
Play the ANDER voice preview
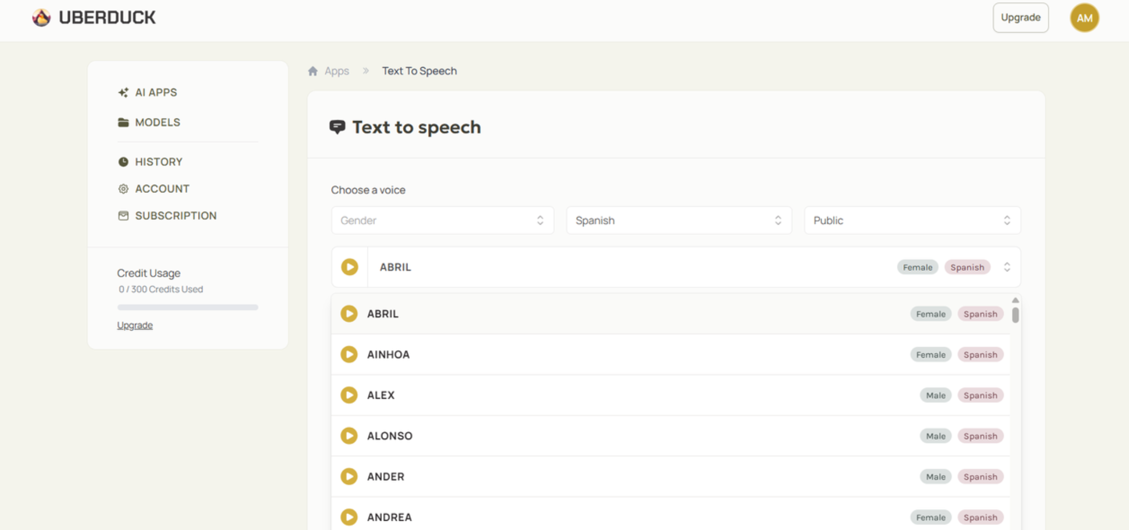point(349,477)
